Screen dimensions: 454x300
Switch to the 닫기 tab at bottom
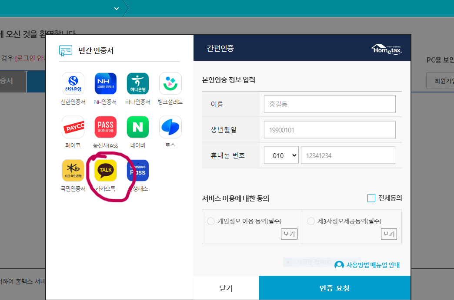tap(226, 288)
